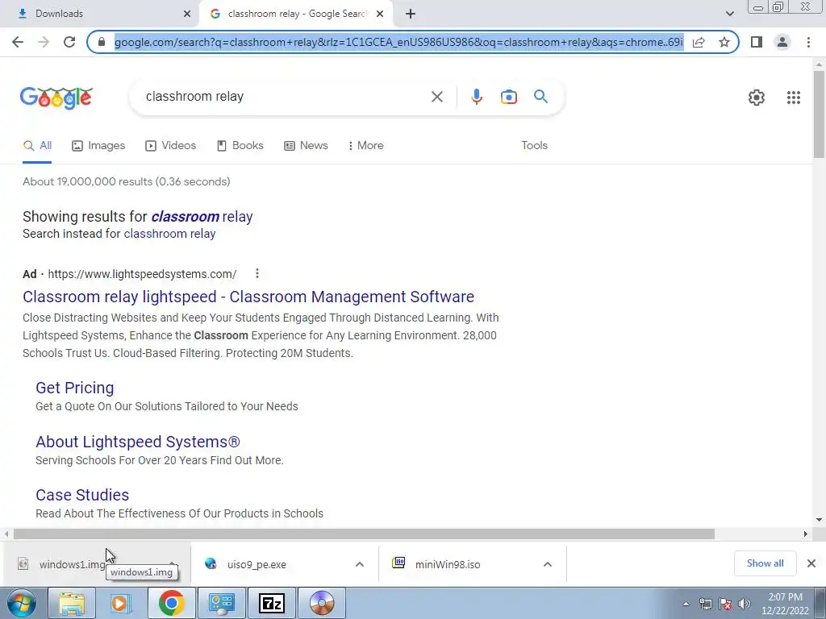Select the Images search filter
This screenshot has width=826, height=619.
pos(98,146)
